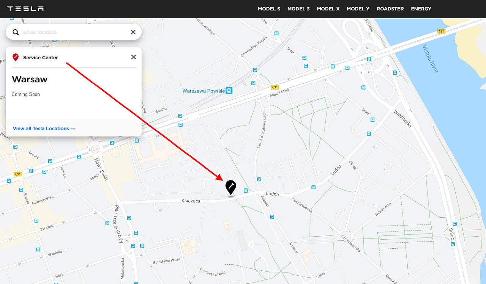Click the bus stop icon on Rozbrat street
Image resolution: width=486 pixels, height=284 pixels.
(272, 217)
